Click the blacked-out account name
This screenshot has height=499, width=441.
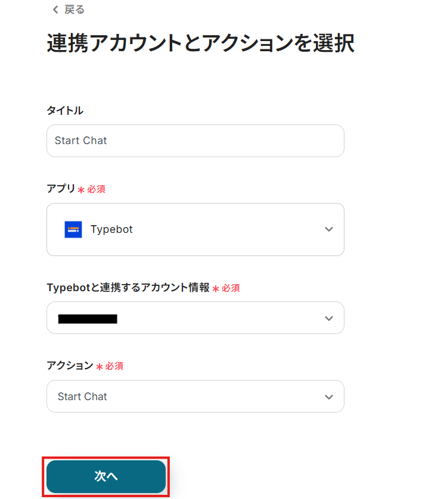[88, 319]
